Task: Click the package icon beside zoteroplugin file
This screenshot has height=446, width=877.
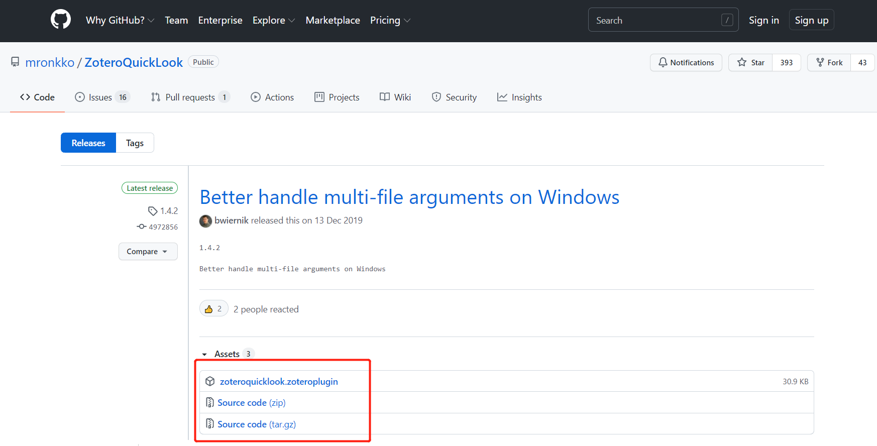Action: tap(210, 382)
